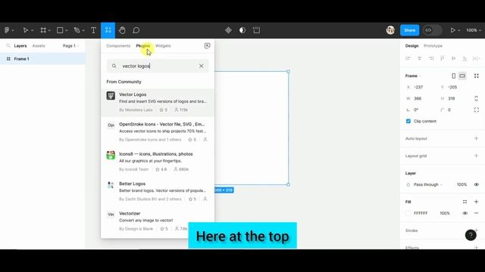Viewport: 485px width, 272px height.
Task: Open shape tools dropdown arrow
Action: point(67,30)
